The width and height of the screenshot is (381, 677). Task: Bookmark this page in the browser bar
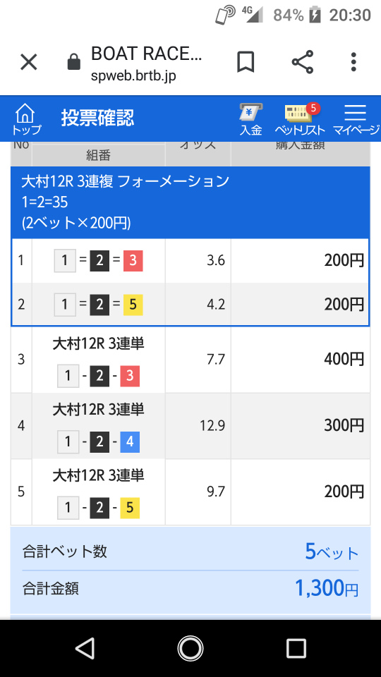click(246, 62)
